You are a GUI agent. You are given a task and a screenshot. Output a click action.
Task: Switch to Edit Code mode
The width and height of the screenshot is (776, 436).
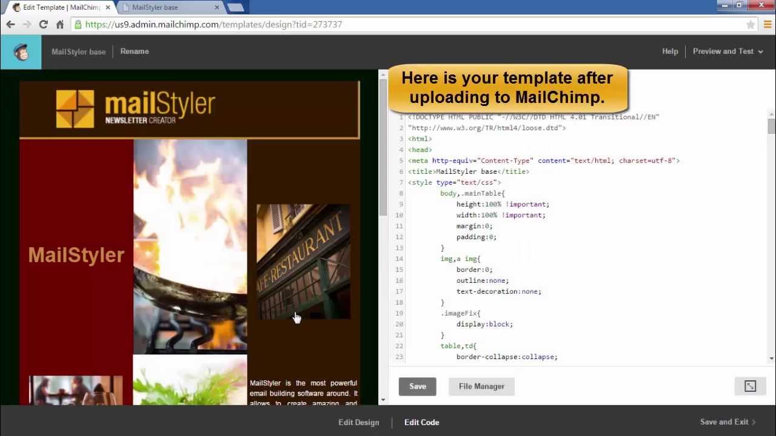click(x=422, y=423)
